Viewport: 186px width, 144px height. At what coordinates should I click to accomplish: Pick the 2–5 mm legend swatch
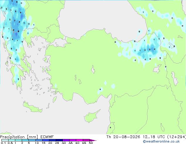[25, 140]
